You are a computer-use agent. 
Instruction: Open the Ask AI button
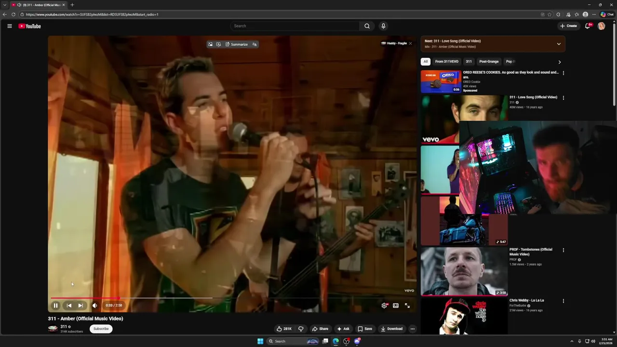343,329
